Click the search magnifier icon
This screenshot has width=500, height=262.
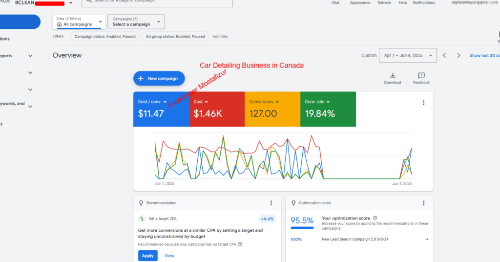tap(89, 1)
